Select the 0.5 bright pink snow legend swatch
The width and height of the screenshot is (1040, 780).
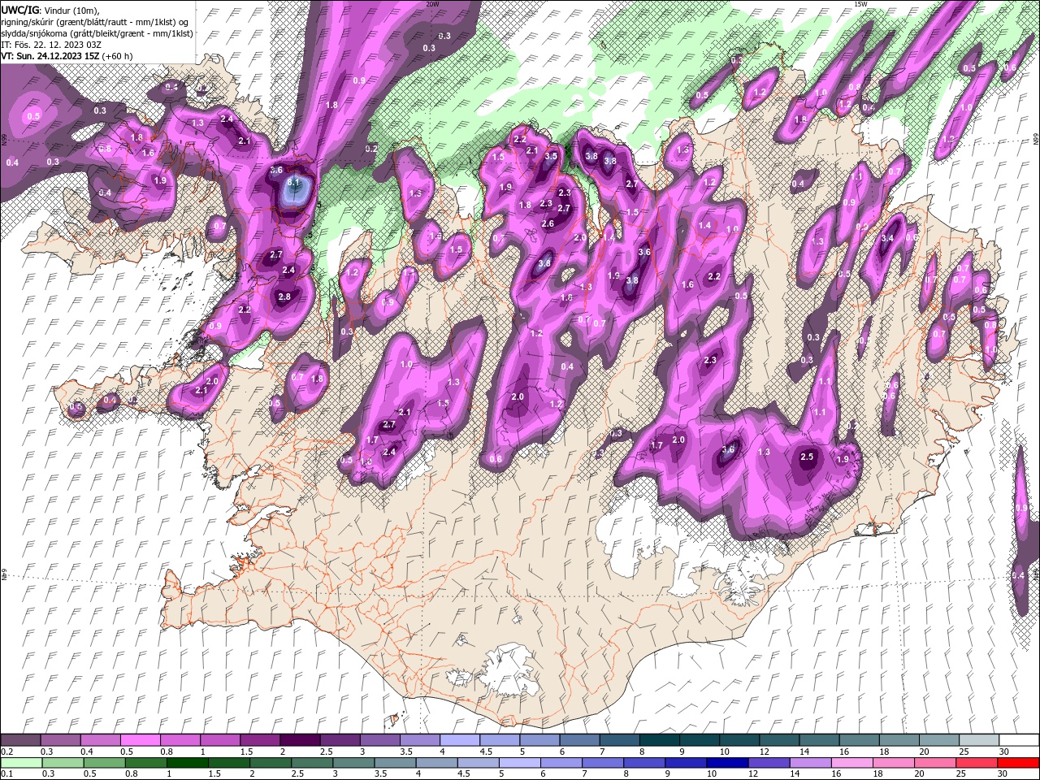coord(140,740)
